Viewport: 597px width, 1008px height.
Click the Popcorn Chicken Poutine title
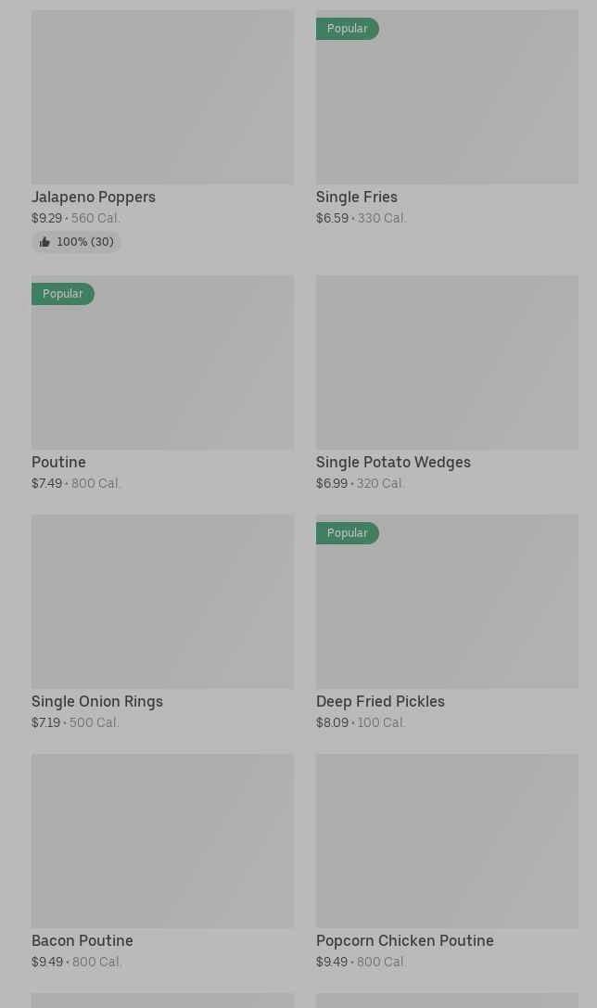405,940
